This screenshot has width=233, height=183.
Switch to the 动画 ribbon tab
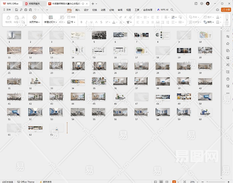pyautogui.click(x=103, y=10)
